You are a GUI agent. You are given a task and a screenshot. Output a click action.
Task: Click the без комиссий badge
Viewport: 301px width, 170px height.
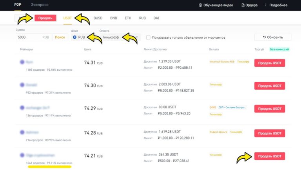point(279,49)
